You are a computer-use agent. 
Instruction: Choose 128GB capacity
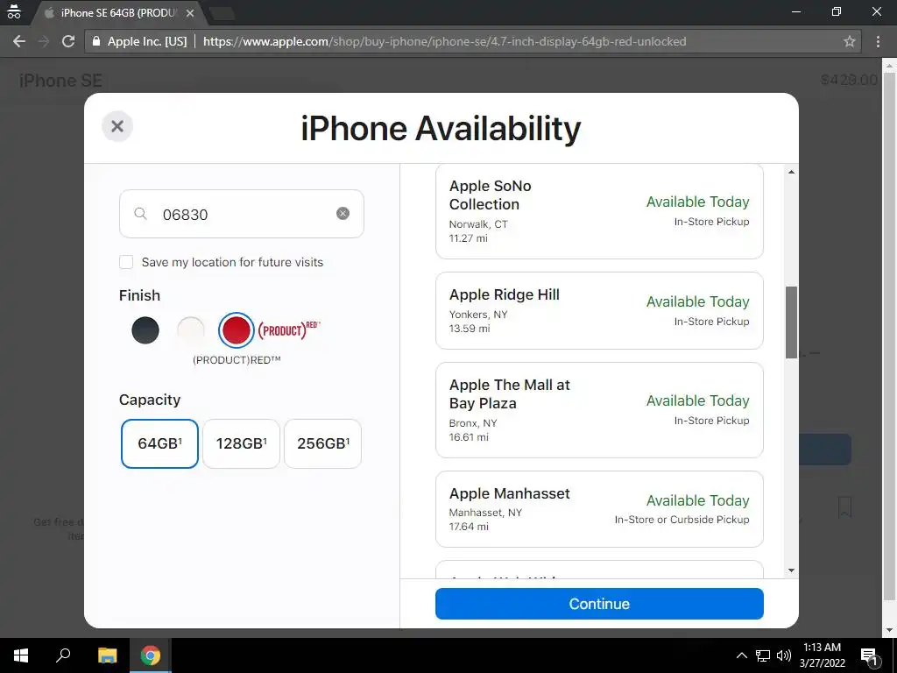click(242, 443)
